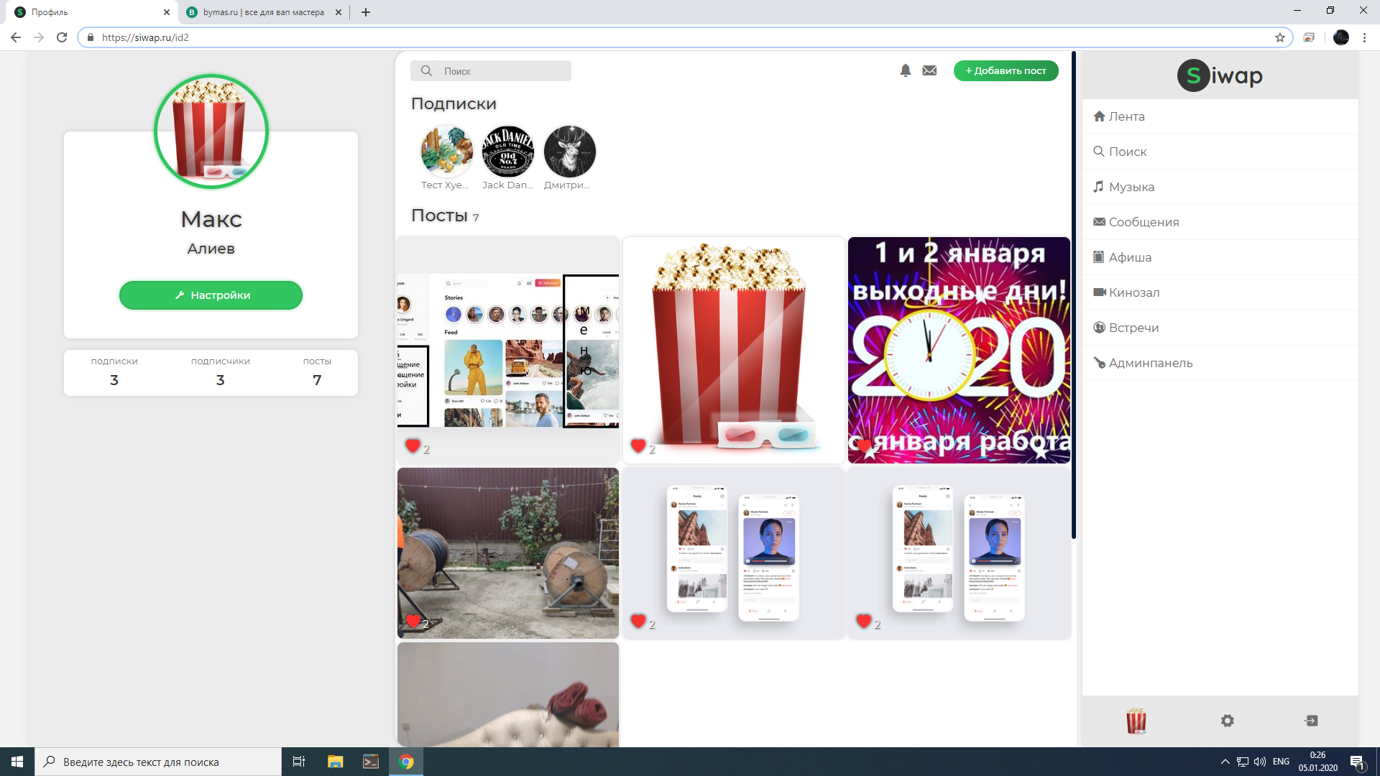Open the envelope messages icon in header
The image size is (1380, 776).
click(929, 70)
